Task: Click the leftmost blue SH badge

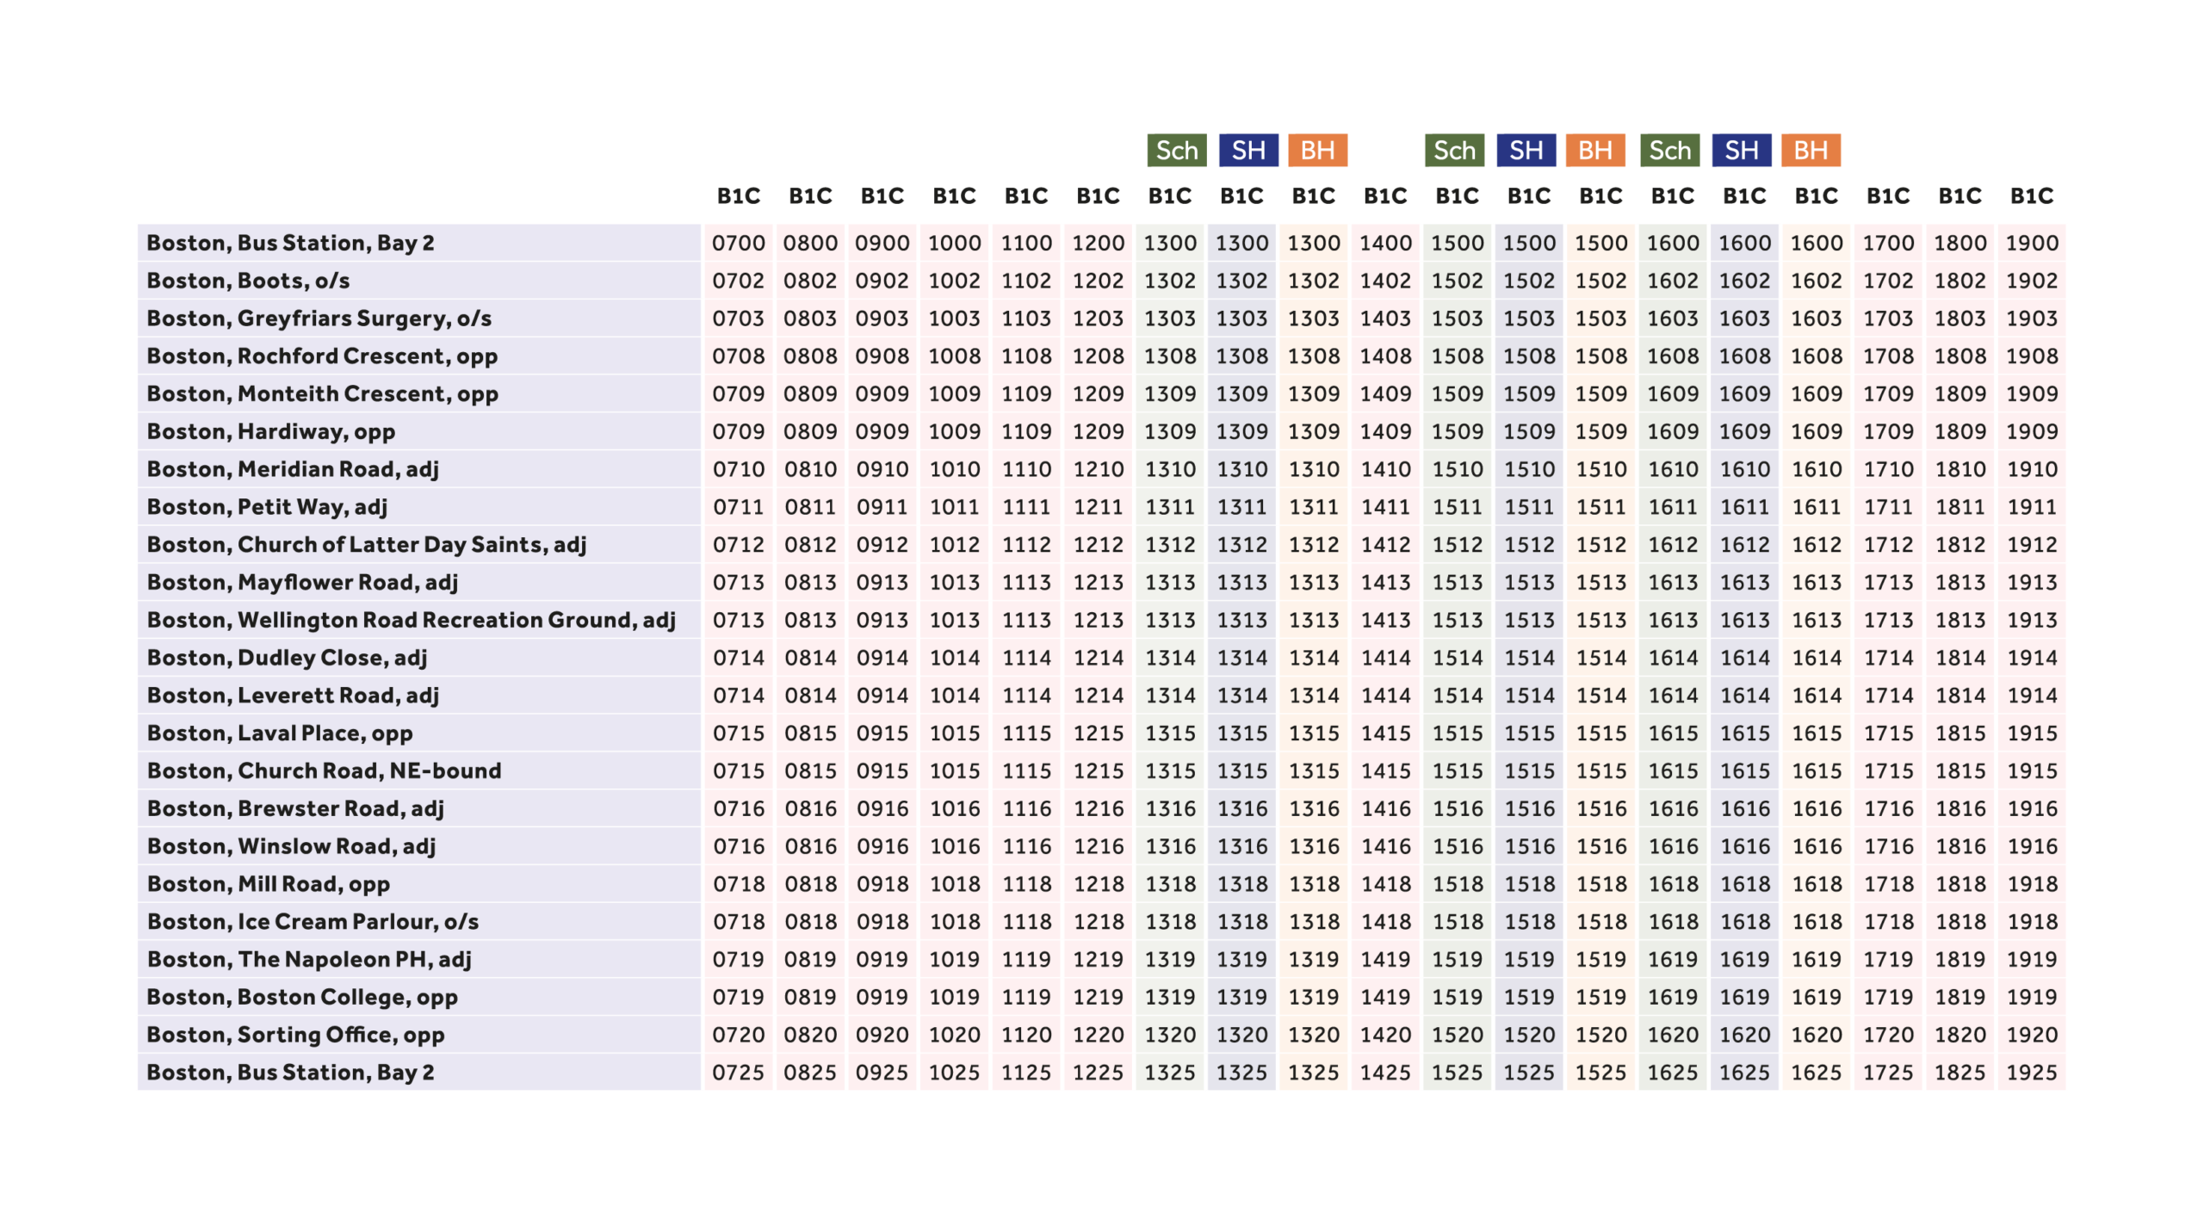Action: 1247,151
